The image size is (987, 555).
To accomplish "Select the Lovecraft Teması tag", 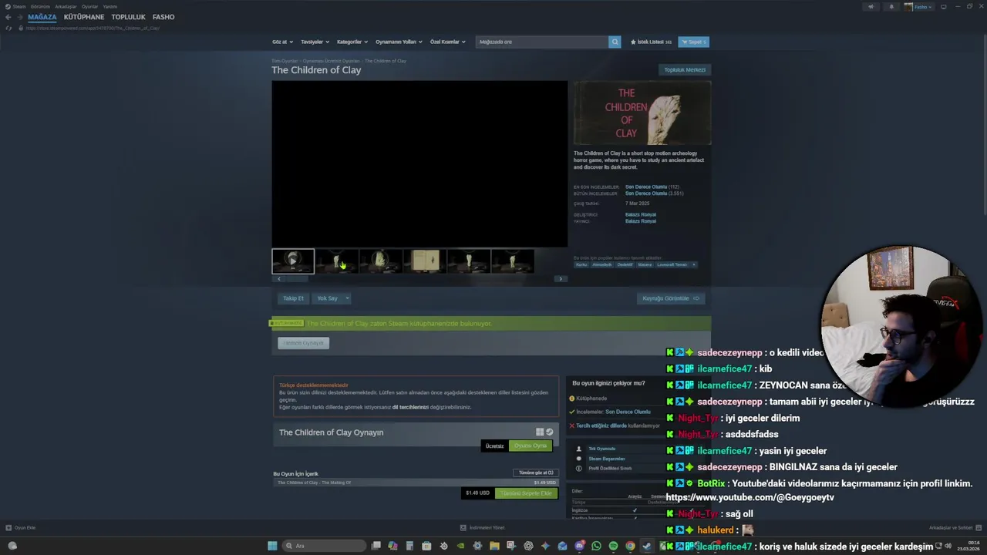I will click(672, 264).
